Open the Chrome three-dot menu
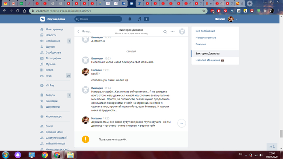Viewport: 283px width, 159px height. [279, 11]
